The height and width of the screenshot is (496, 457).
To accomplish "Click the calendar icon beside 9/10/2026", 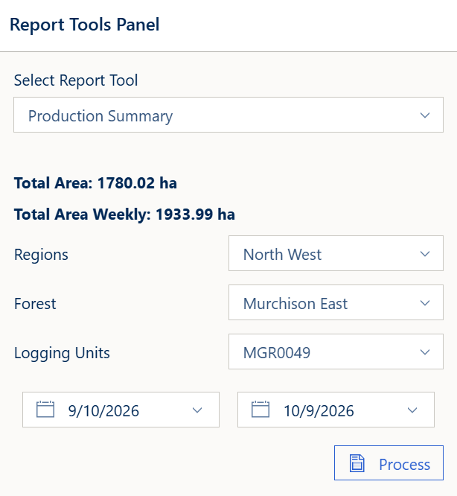I will point(45,410).
